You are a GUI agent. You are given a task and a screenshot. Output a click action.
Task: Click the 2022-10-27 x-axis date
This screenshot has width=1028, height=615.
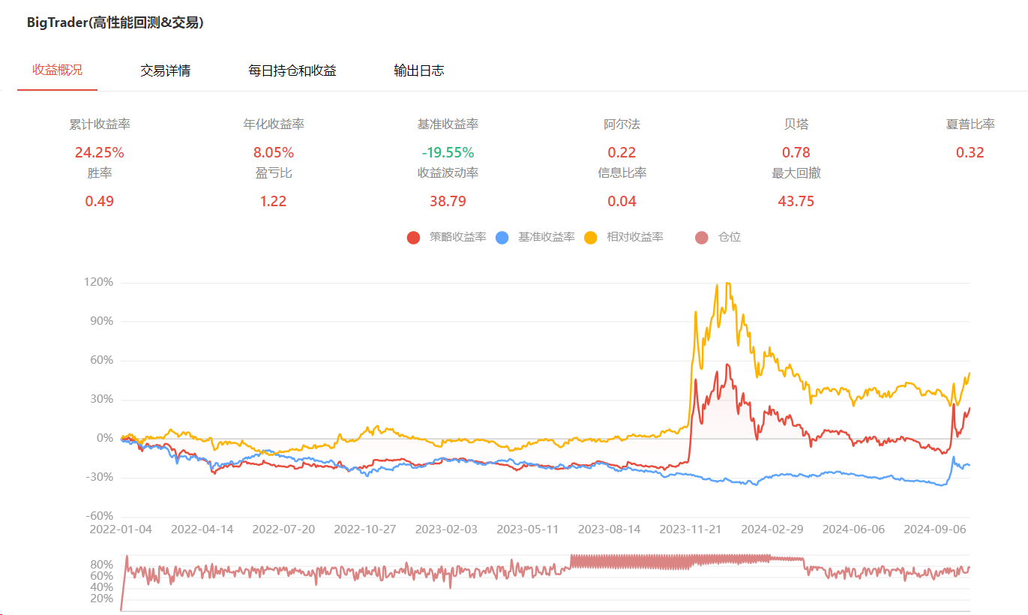point(365,529)
